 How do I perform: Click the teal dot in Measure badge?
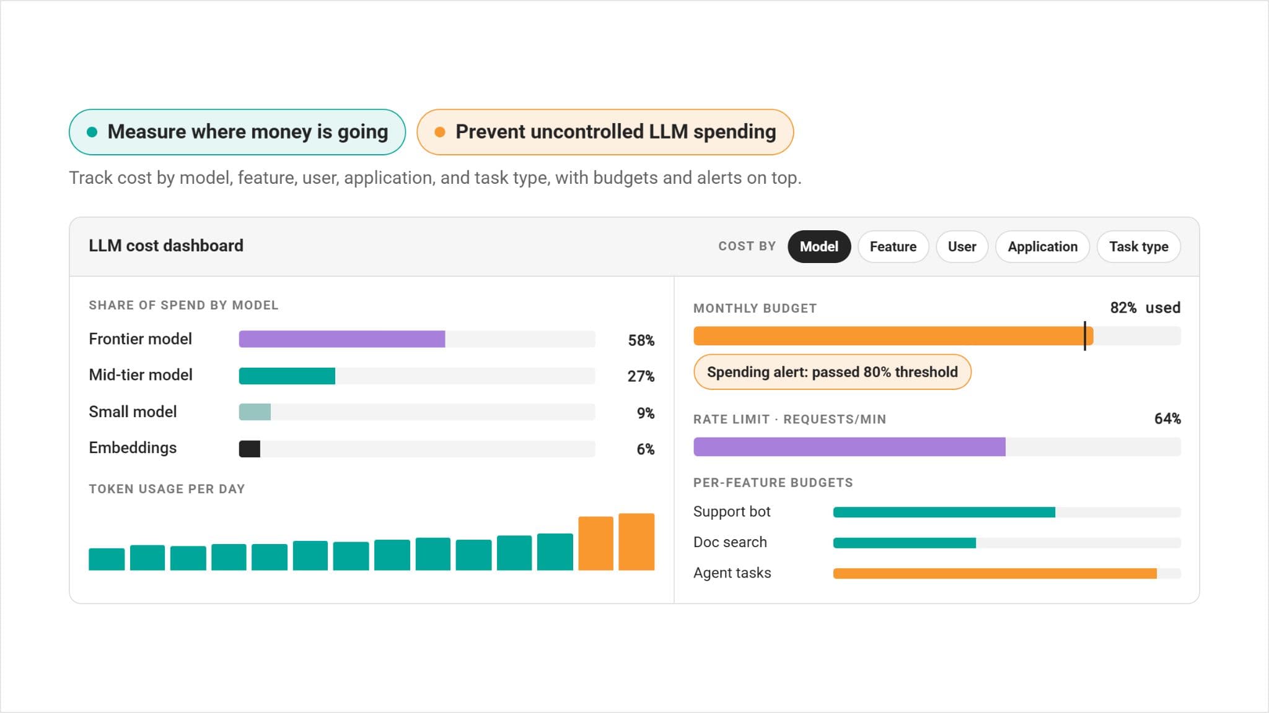pyautogui.click(x=92, y=132)
